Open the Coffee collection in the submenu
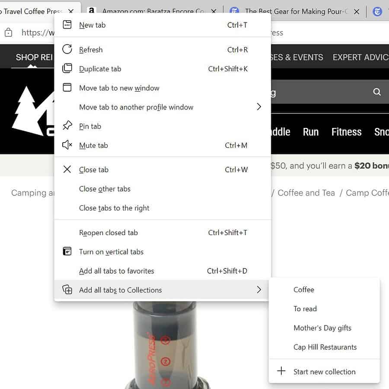 click(304, 290)
